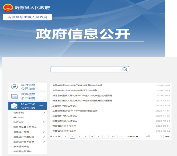Screen dimensions: 177x156
Task: Click the list icon for 政府信息公开制度
Action: [x=14, y=96]
